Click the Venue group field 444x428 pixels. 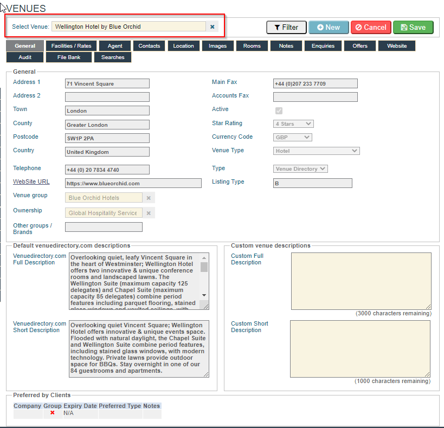pos(104,198)
